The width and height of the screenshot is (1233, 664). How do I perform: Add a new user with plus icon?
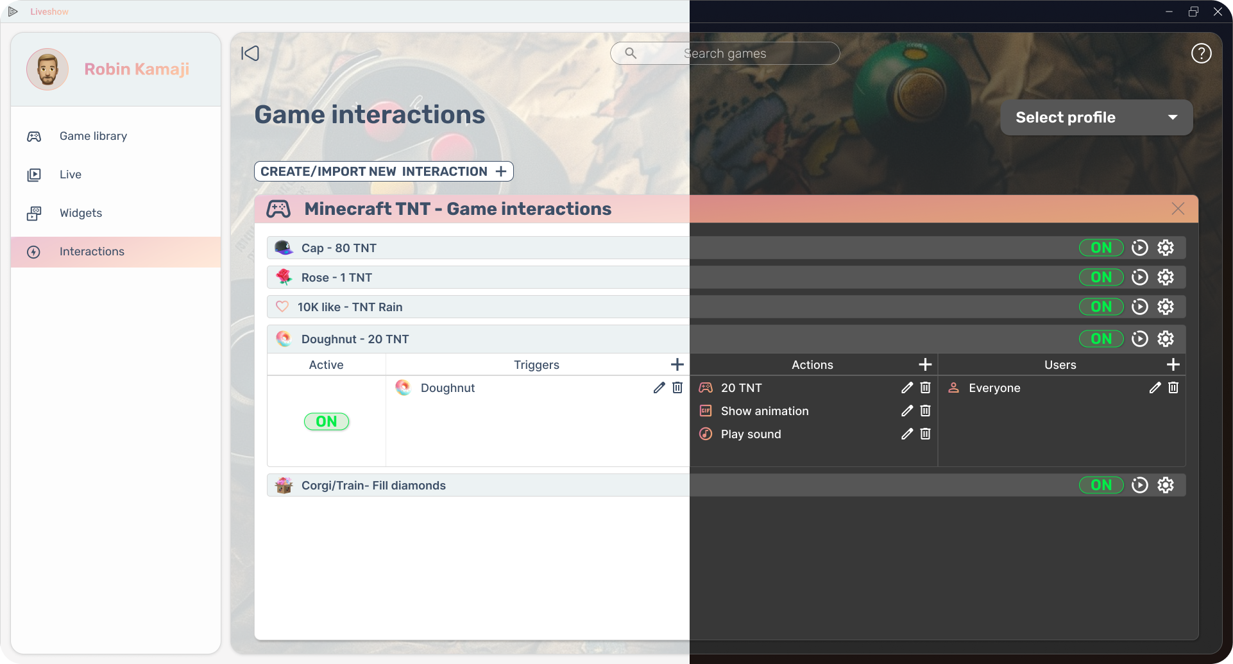(x=1173, y=364)
